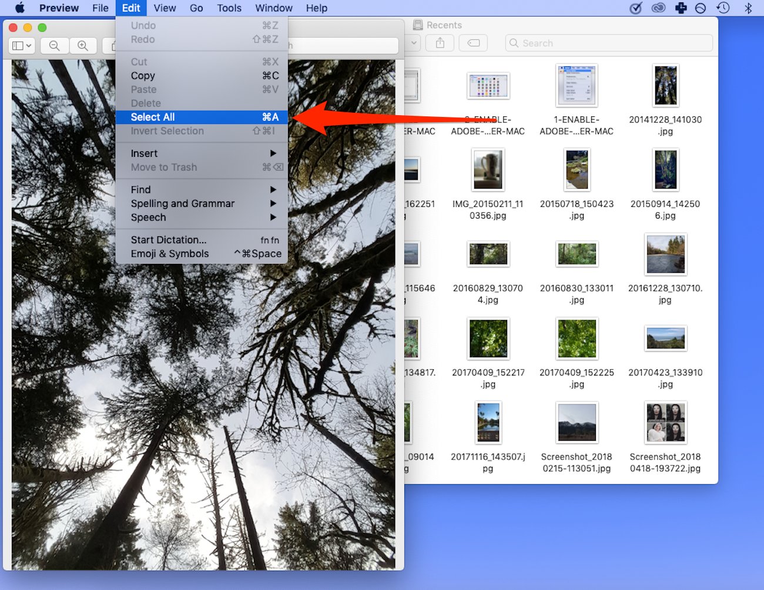The height and width of the screenshot is (590, 764).
Task: Expand the Spelling and Grammar submenu
Action: tap(182, 203)
